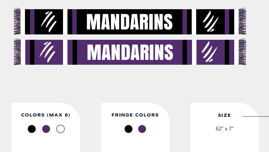This screenshot has height=152, width=269.
Task: Click the black swatch under Colors
Action: click(x=32, y=129)
